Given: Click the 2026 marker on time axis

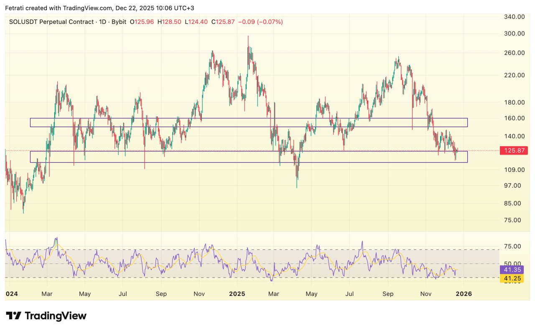Looking at the screenshot, I should [464, 294].
